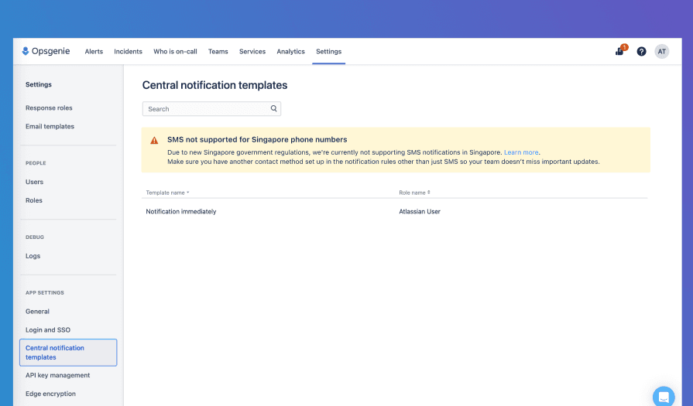Open the AT user avatar menu
Viewport: 693px width, 406px height.
[x=661, y=52]
